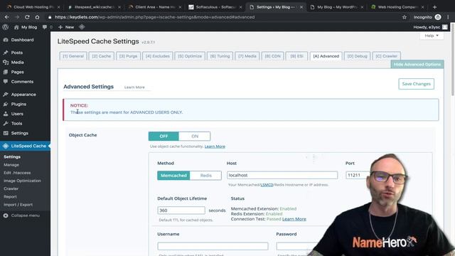Reload the page with refresh icon
Viewport: 455px width, 256px height.
[27, 17]
